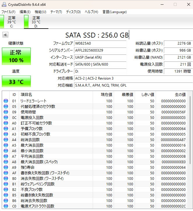This screenshot has height=211, width=193.
Task: Click status circle for A0 訂正不可能セクタ数
Action: (x=6, y=123)
